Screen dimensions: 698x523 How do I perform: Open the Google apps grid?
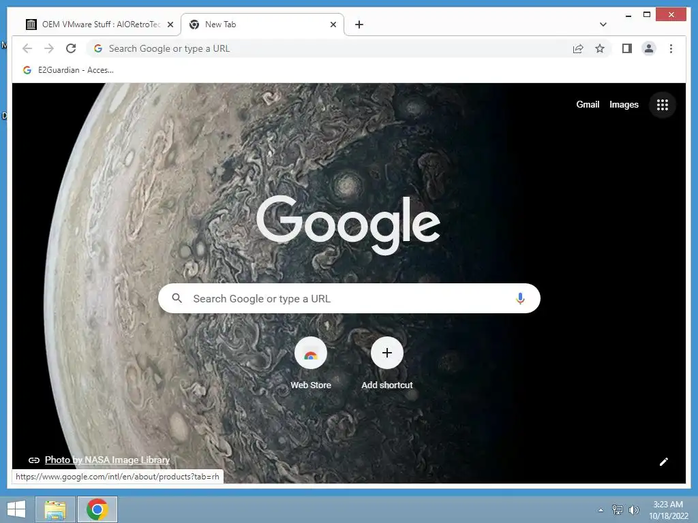pyautogui.click(x=663, y=105)
